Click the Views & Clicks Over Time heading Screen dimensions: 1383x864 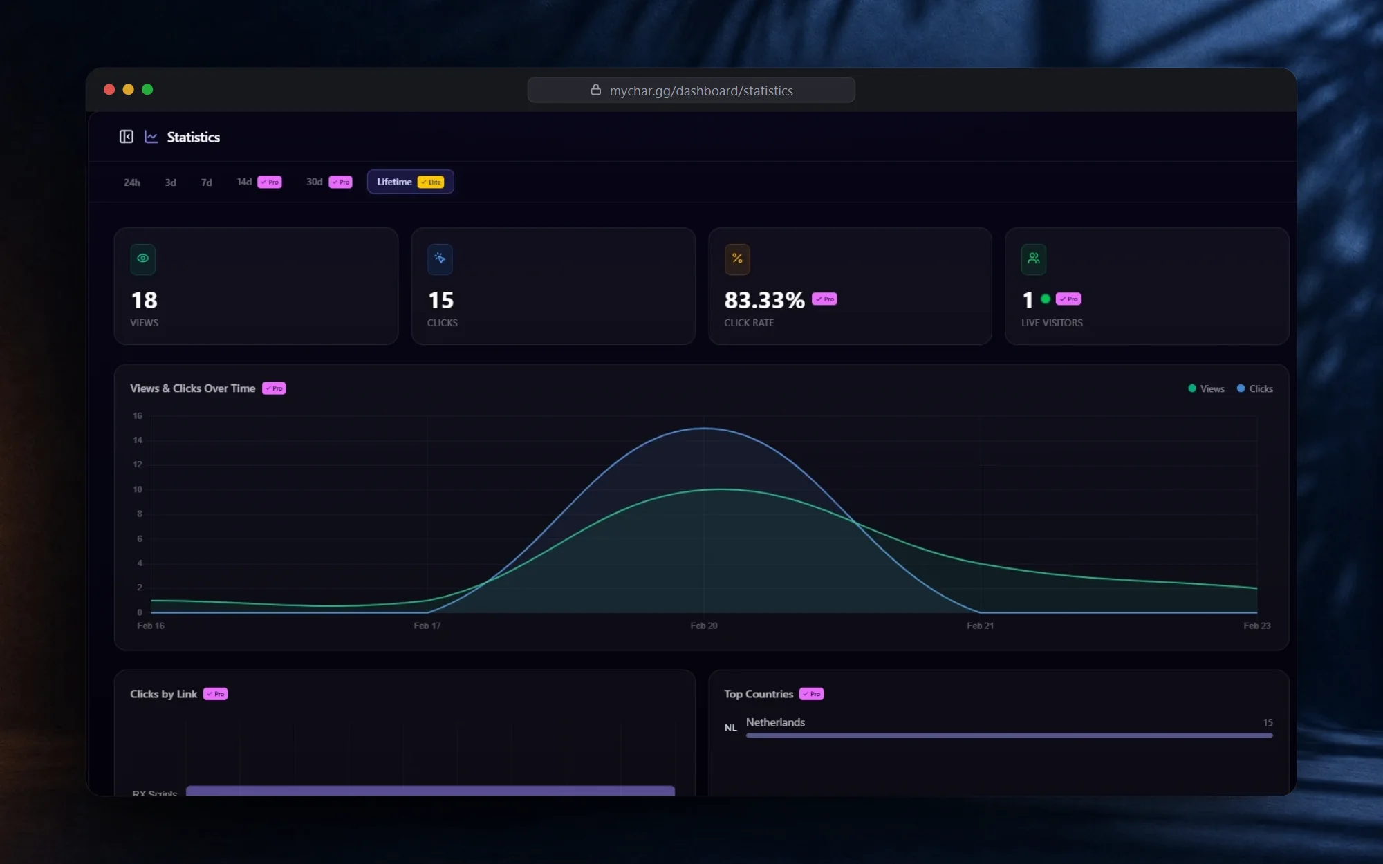coord(192,388)
